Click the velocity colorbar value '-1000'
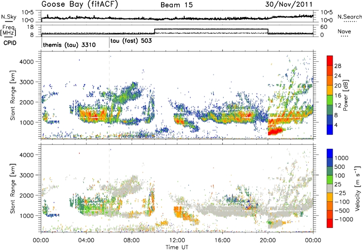Screen dimensions: 362x250 point(343,219)
